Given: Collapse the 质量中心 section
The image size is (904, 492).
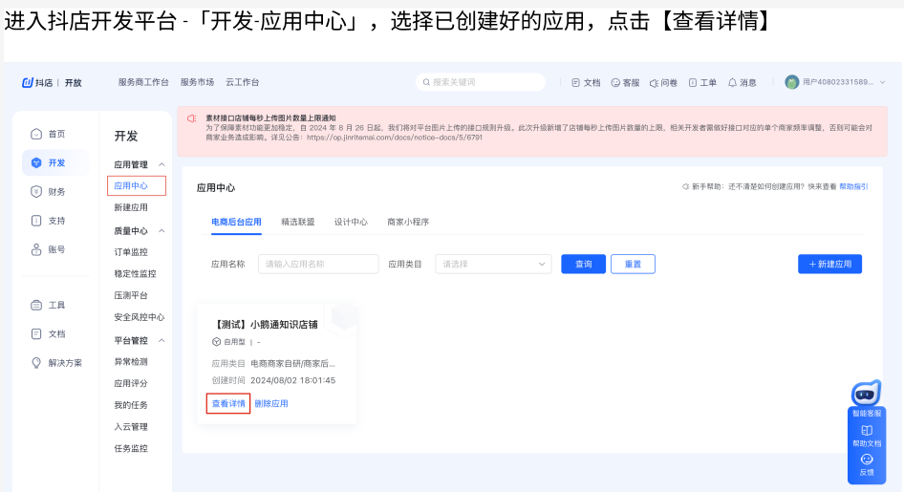Looking at the screenshot, I should [x=162, y=230].
